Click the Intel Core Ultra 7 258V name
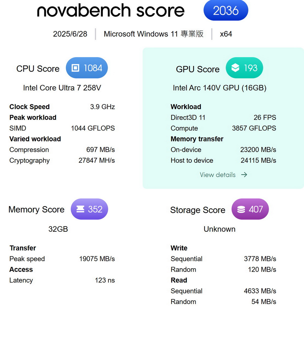This screenshot has height=351, width=304. coord(62,88)
